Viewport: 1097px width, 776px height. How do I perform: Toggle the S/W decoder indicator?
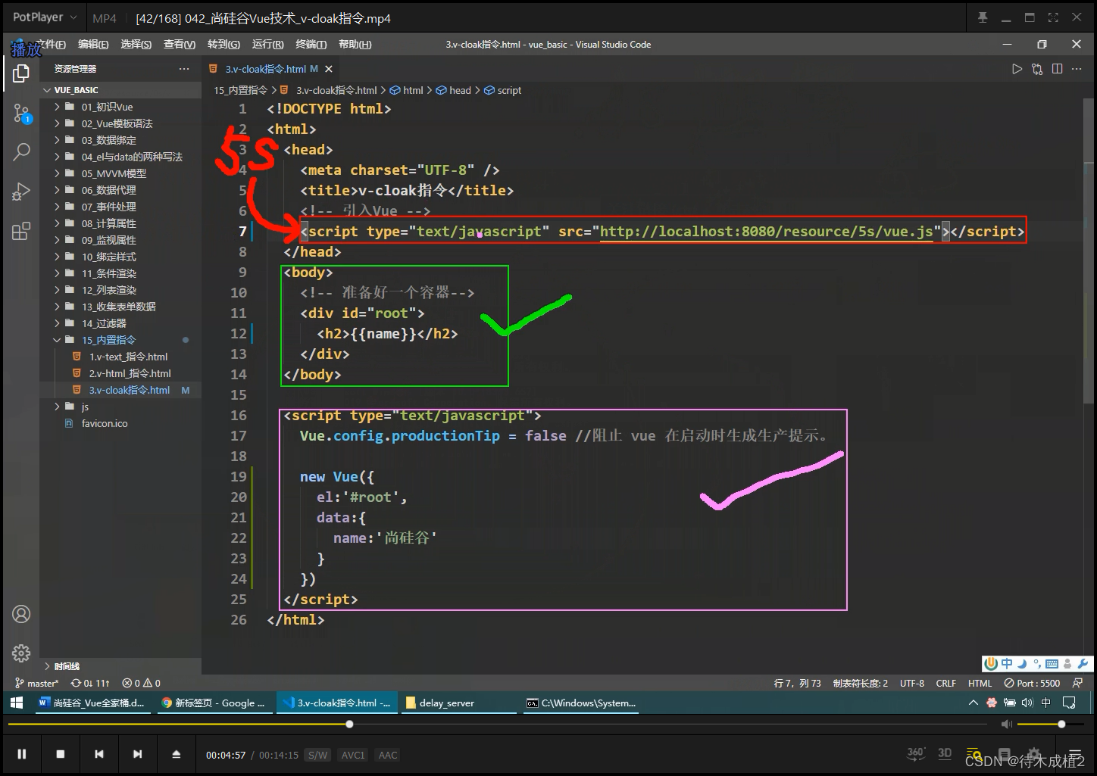tap(318, 755)
